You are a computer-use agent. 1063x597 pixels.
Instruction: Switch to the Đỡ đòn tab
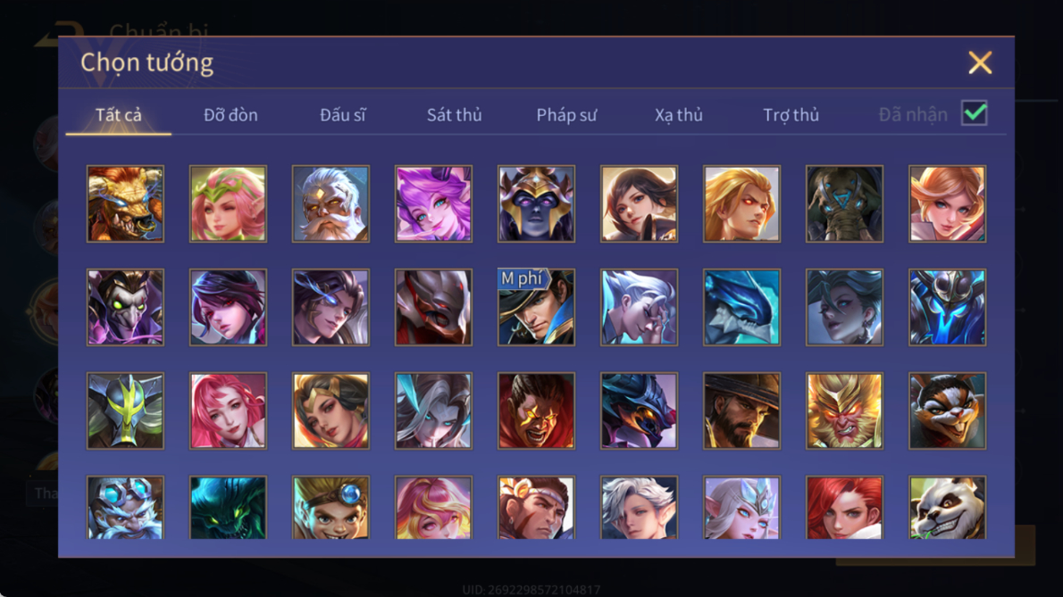[230, 115]
